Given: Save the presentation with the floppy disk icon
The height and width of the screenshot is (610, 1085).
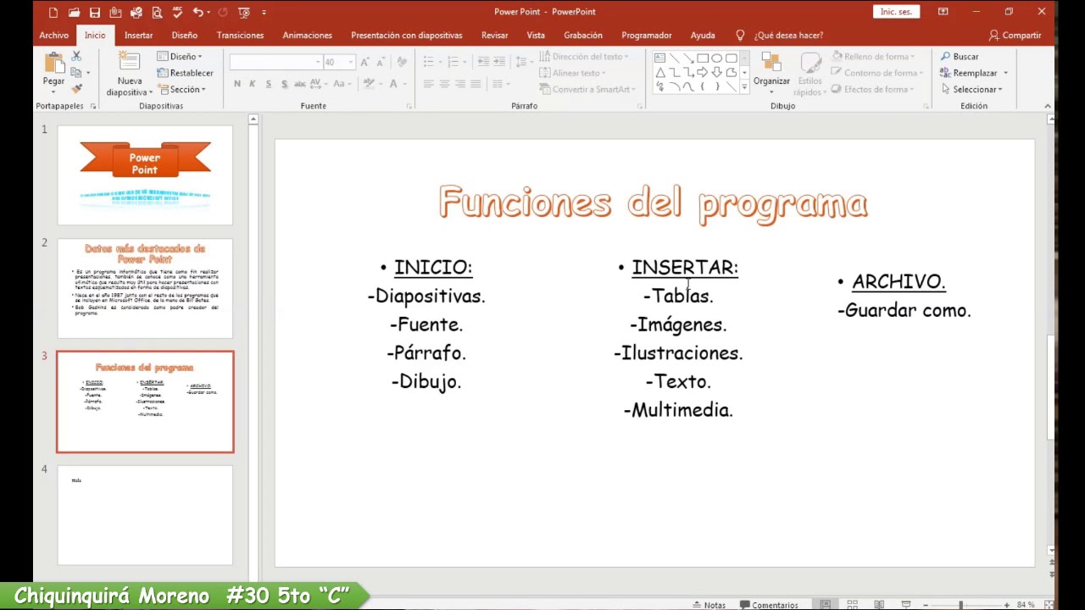Looking at the screenshot, I should [x=94, y=12].
